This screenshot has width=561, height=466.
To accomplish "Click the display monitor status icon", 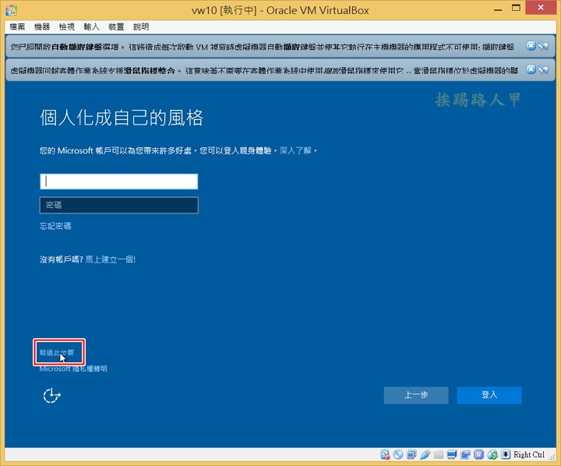I will 452,454.
